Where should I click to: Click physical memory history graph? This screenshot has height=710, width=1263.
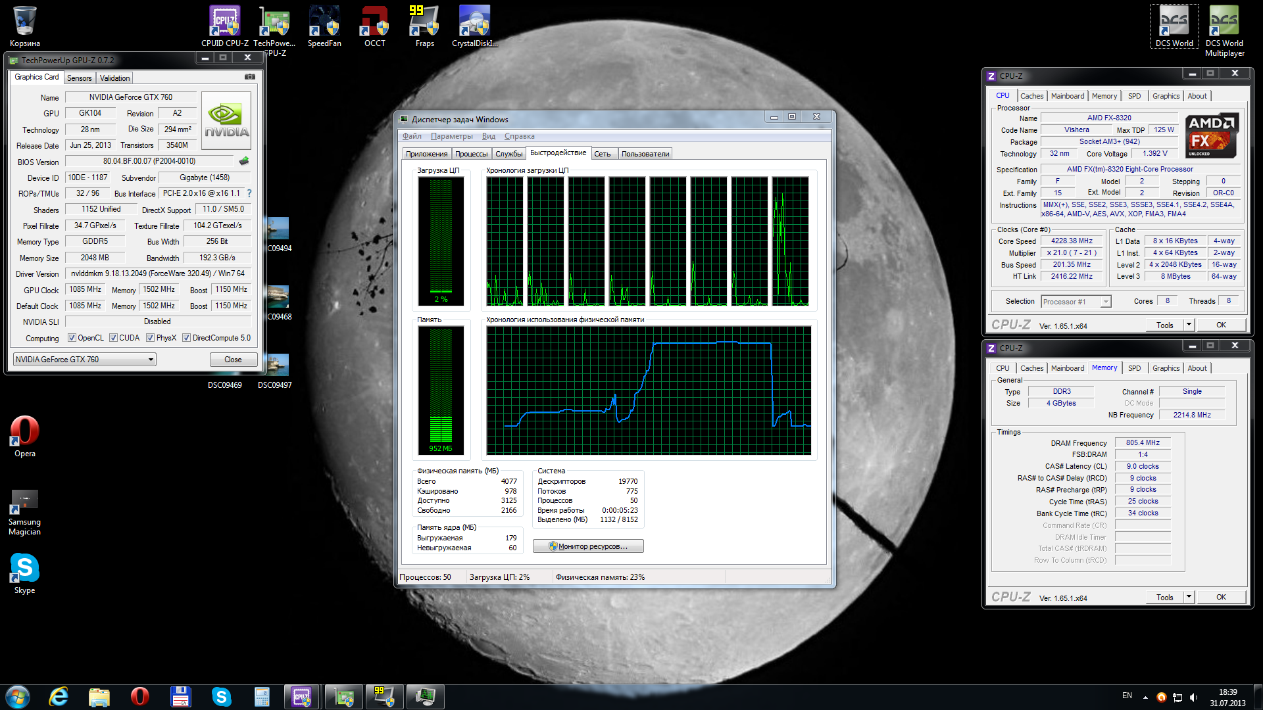click(x=649, y=390)
